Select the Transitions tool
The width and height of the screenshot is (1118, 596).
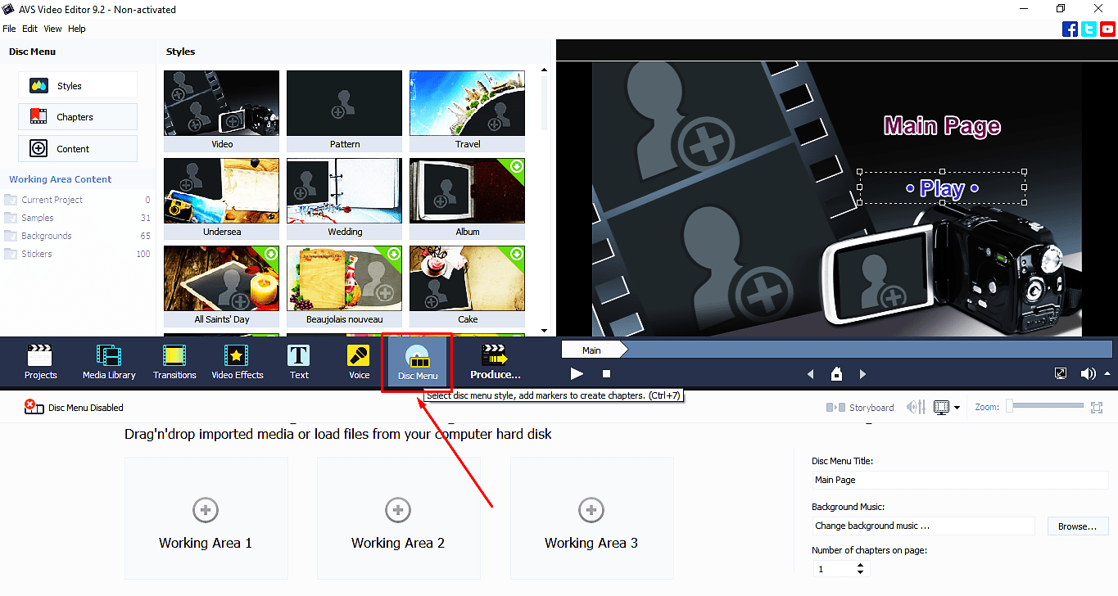[x=174, y=361]
